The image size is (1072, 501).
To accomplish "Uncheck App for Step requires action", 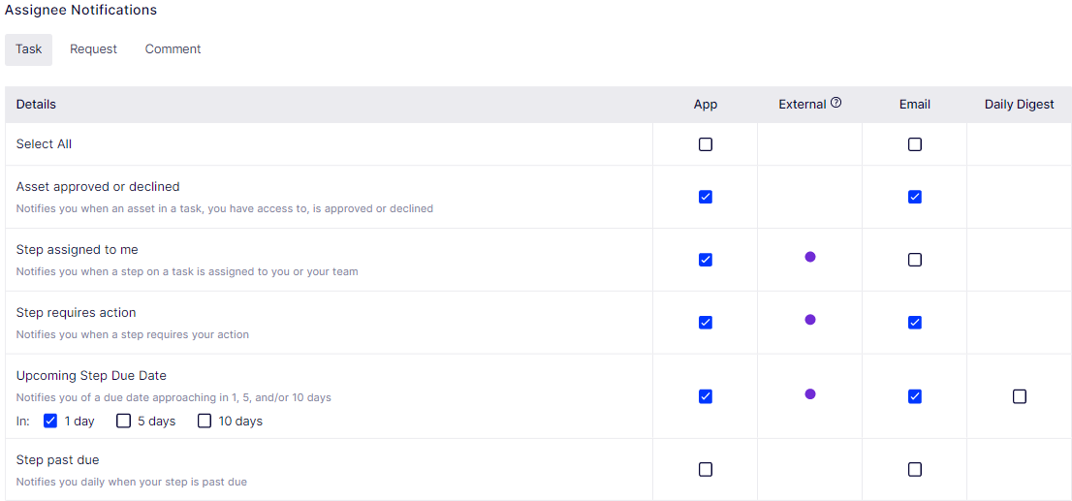I will pos(706,322).
